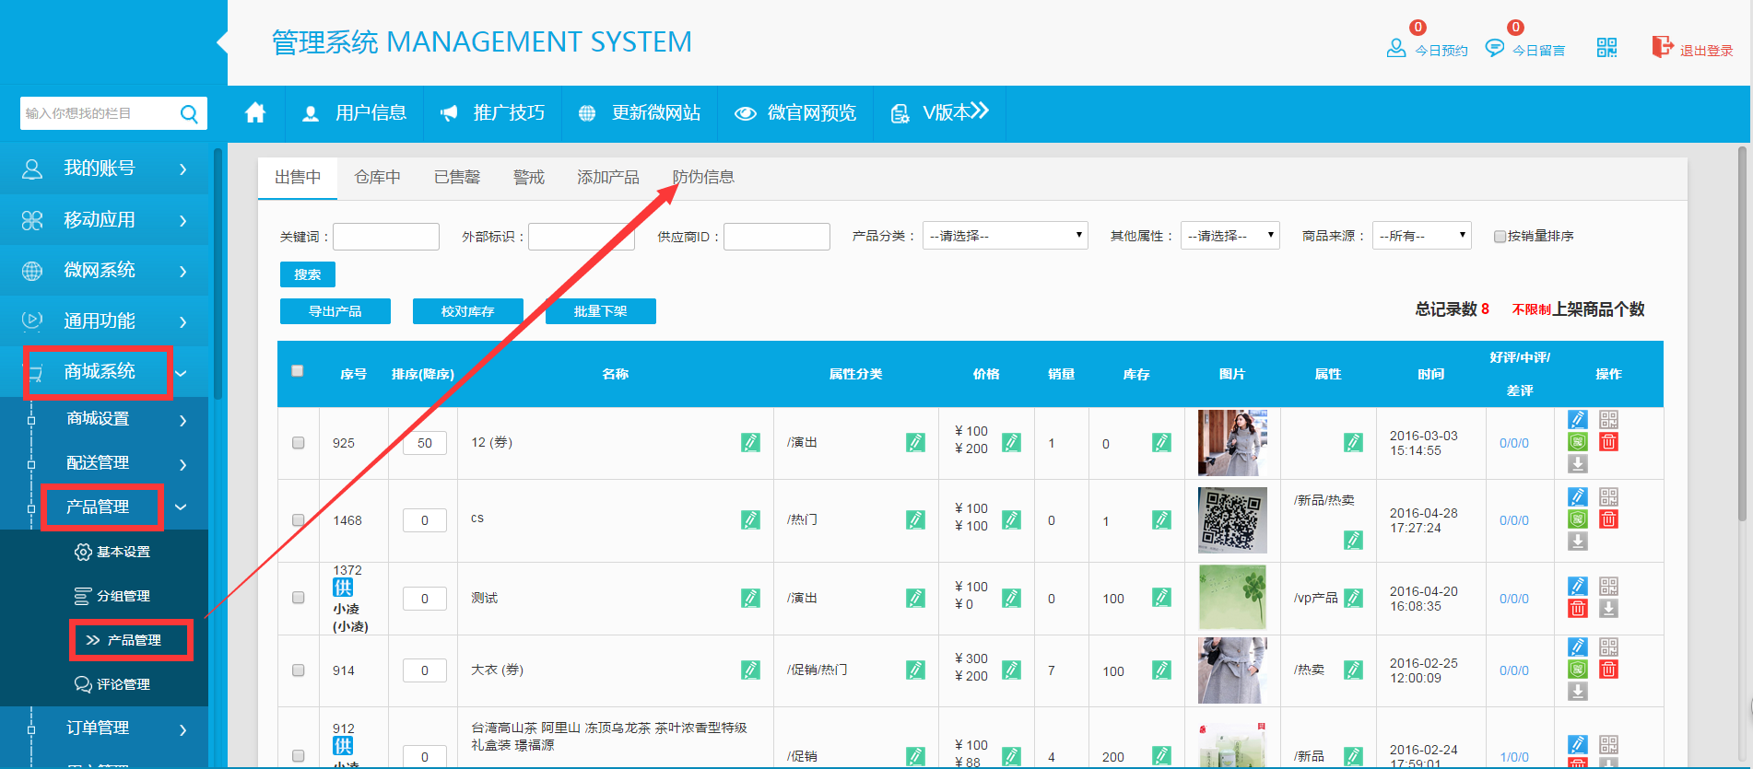Select the checkbox for the 测试 product
The height and width of the screenshot is (769, 1753).
click(x=299, y=598)
